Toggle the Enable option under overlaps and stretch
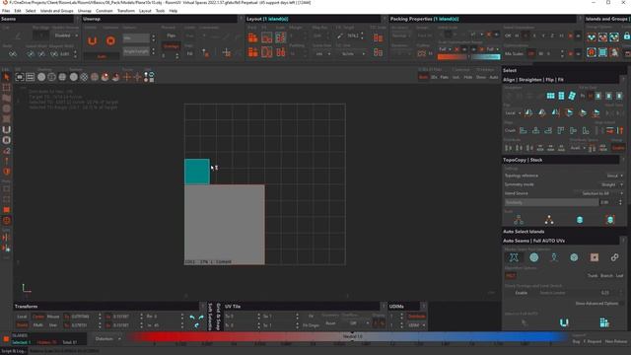The height and width of the screenshot is (355, 631). click(522, 293)
